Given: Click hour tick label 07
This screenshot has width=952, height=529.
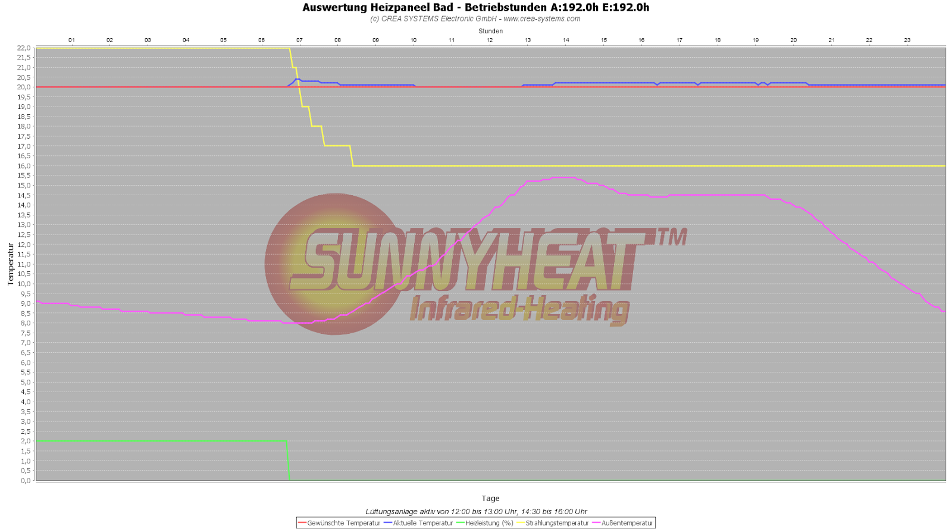Looking at the screenshot, I should (x=299, y=40).
